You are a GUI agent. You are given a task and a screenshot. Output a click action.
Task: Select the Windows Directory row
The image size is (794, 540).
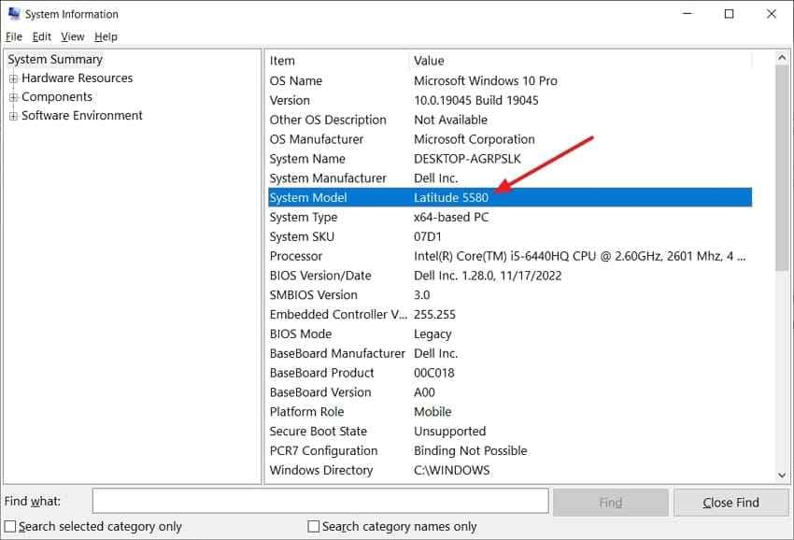[510, 470]
